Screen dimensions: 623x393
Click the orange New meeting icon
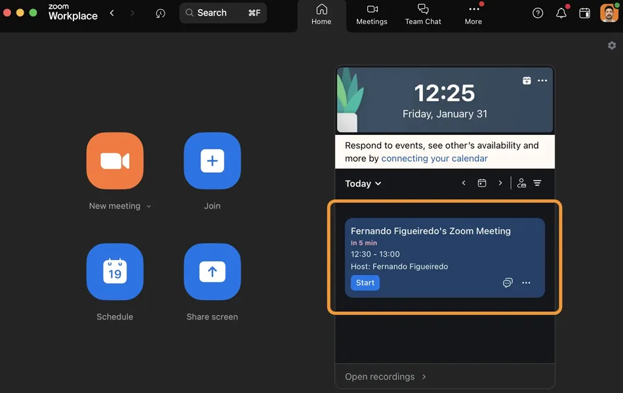coord(115,160)
